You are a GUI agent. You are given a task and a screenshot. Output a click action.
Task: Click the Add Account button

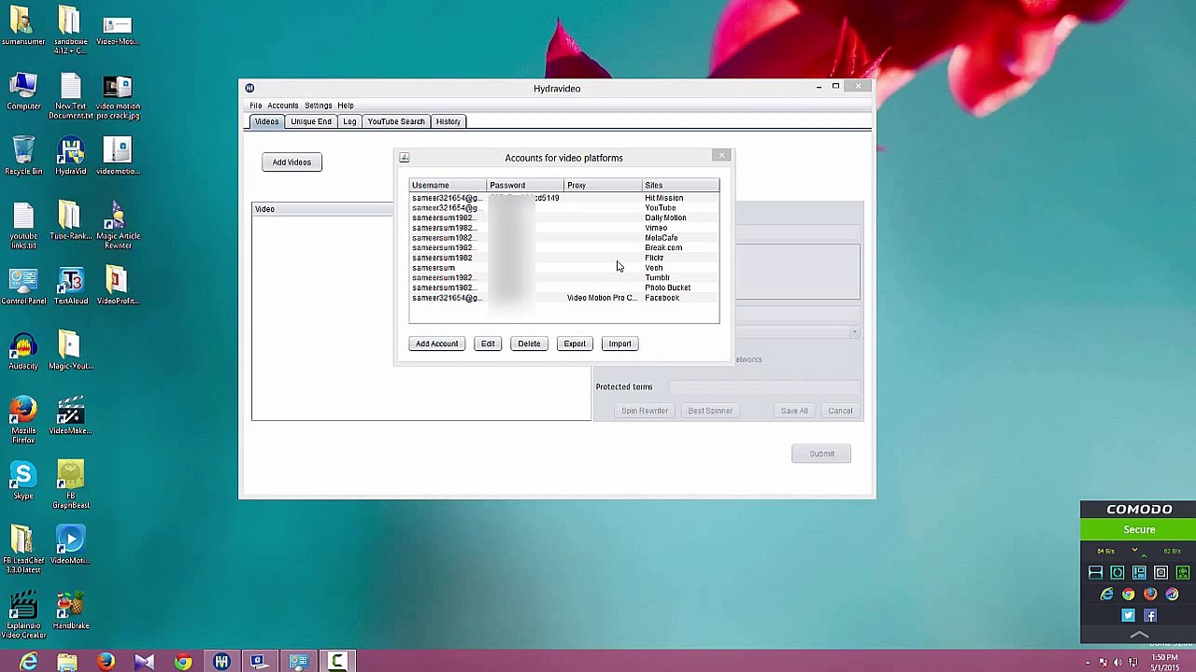click(436, 343)
